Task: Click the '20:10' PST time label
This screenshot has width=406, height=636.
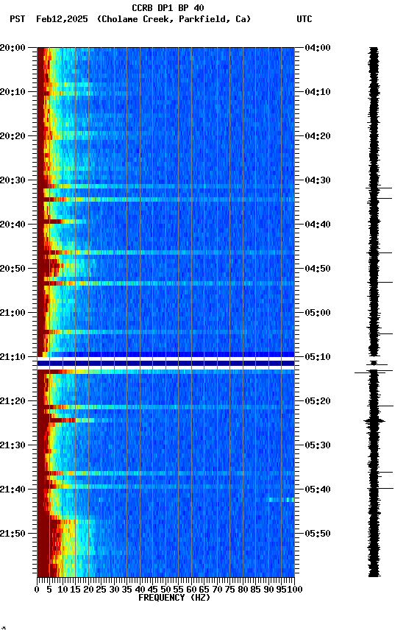Action: [13, 92]
